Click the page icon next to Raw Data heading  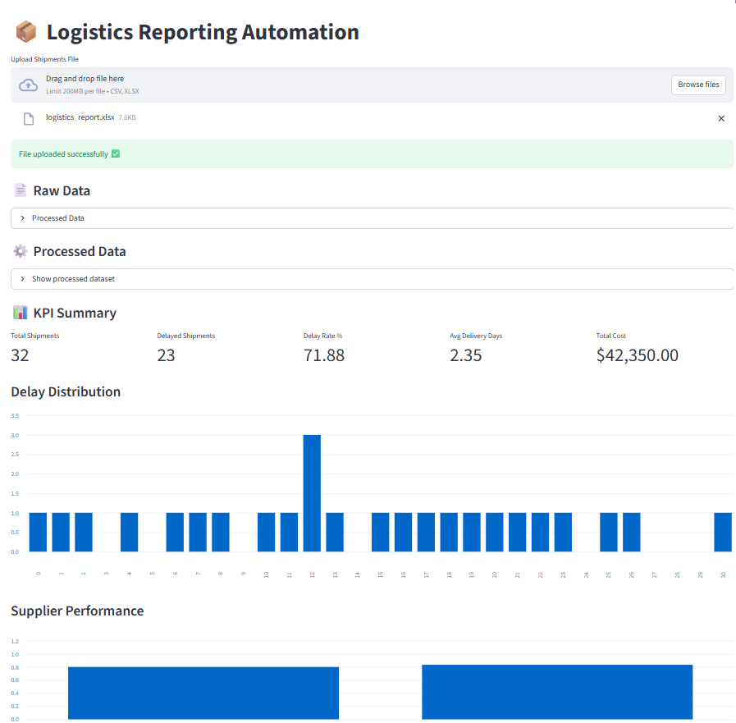(19, 190)
